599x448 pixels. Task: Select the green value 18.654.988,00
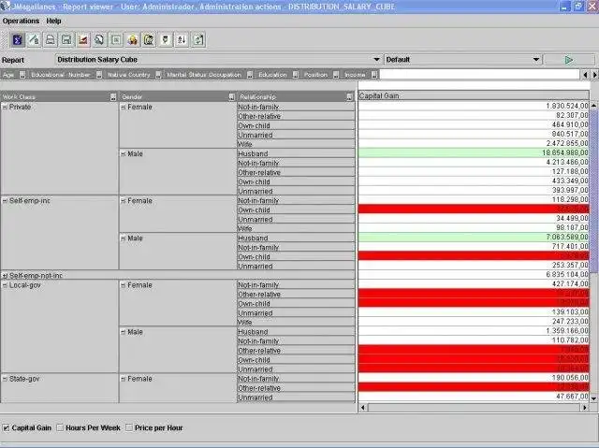pyautogui.click(x=474, y=153)
